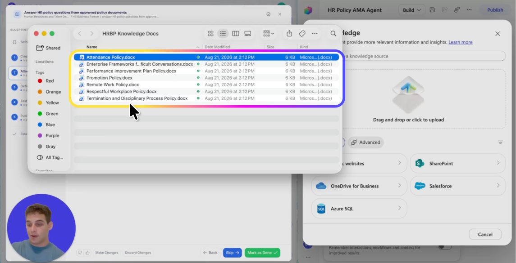Viewport: 516px width, 263px height.
Task: Click the Discard Changes button
Action: click(138, 253)
